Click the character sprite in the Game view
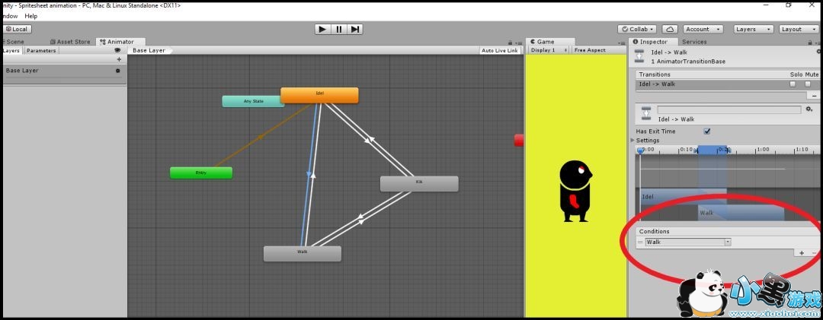Screen dimensions: 823x320 (575, 191)
